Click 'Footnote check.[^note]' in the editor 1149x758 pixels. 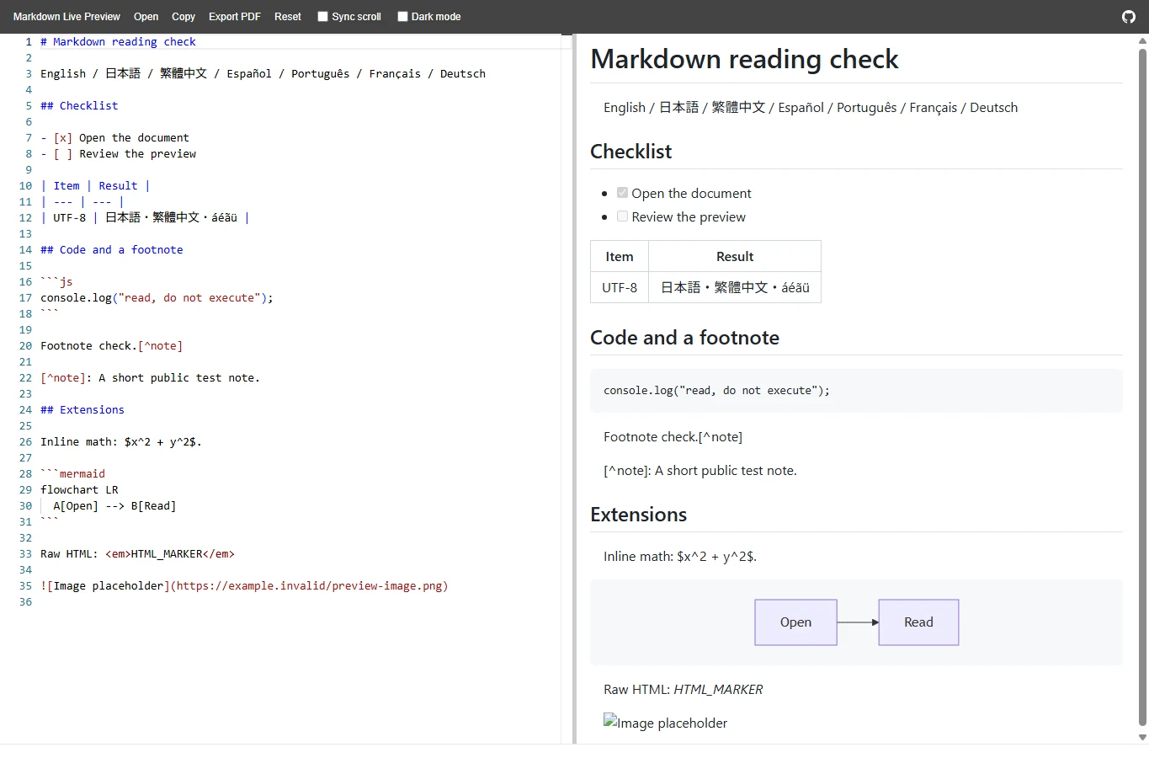[111, 345]
